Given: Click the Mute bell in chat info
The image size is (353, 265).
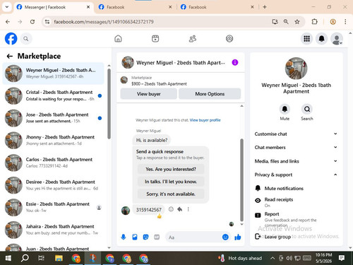Looking at the screenshot, I should [x=285, y=109].
